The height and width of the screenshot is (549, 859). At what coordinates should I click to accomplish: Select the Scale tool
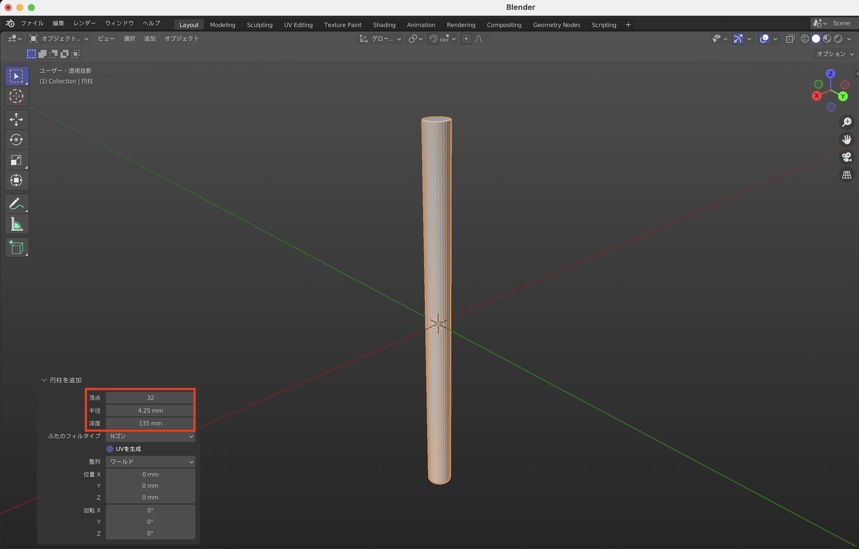(x=16, y=160)
